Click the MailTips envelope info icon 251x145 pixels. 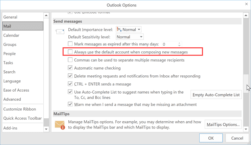click(x=60, y=125)
